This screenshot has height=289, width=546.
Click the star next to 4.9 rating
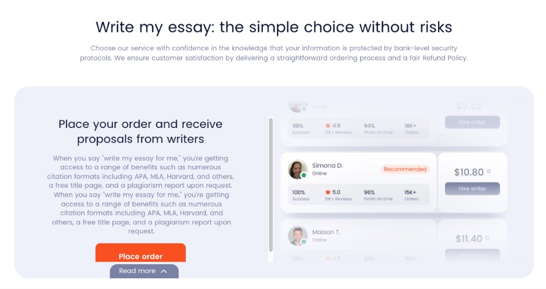tap(328, 126)
